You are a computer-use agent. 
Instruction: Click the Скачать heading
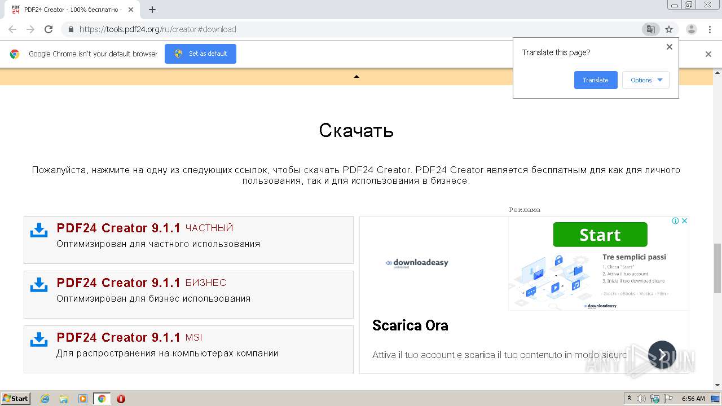(356, 130)
